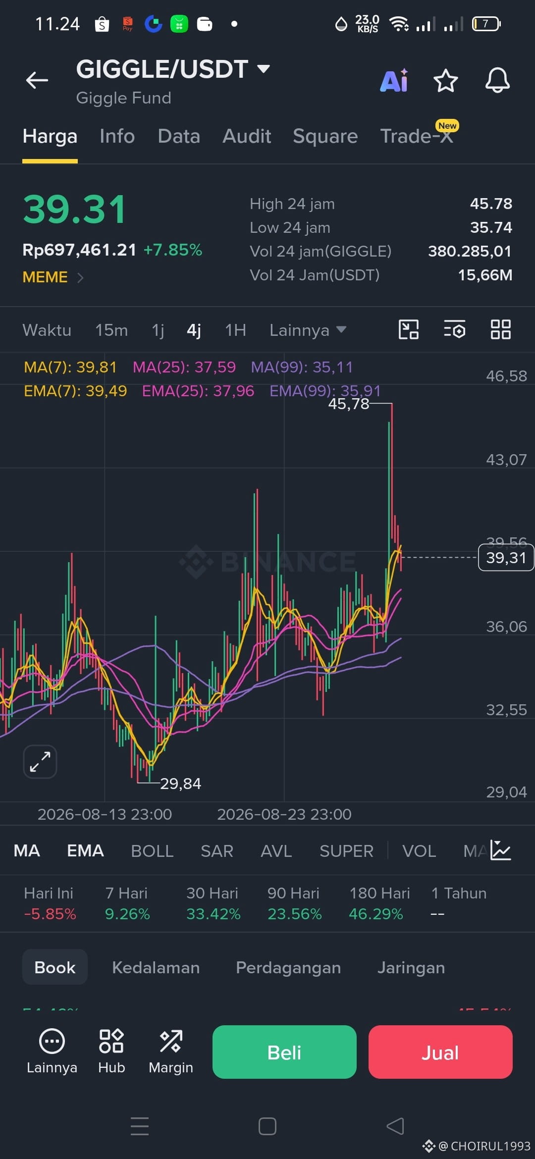This screenshot has height=1159, width=535.
Task: Open the Trade-X tab
Action: point(417,136)
